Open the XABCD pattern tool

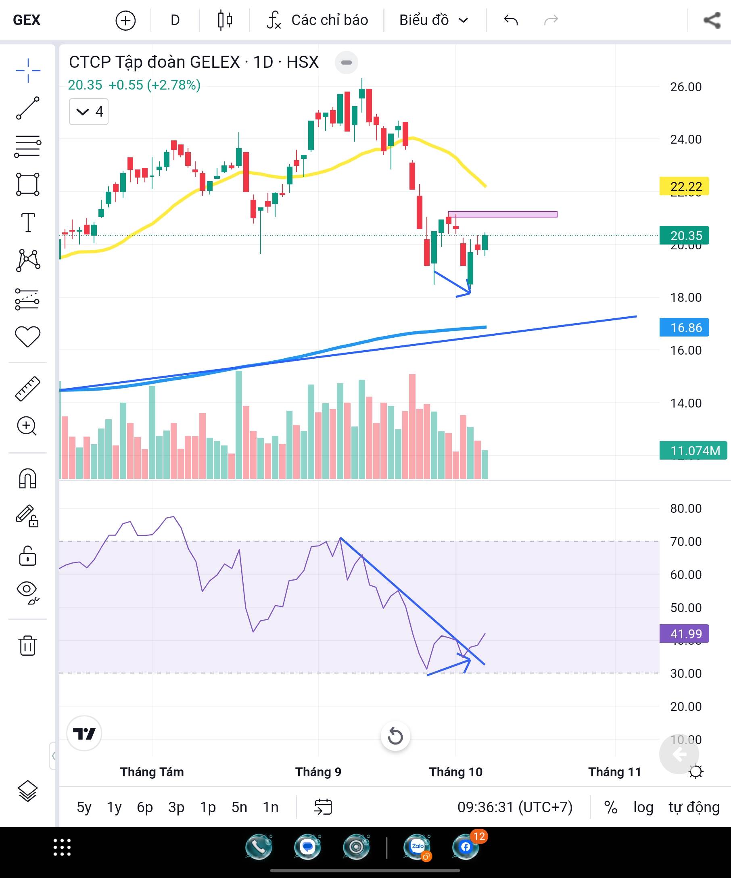pyautogui.click(x=28, y=261)
